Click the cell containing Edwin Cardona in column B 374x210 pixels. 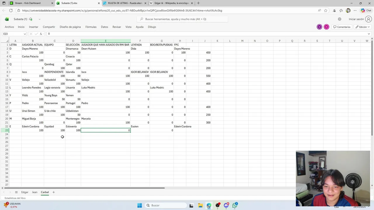pyautogui.click(x=33, y=127)
